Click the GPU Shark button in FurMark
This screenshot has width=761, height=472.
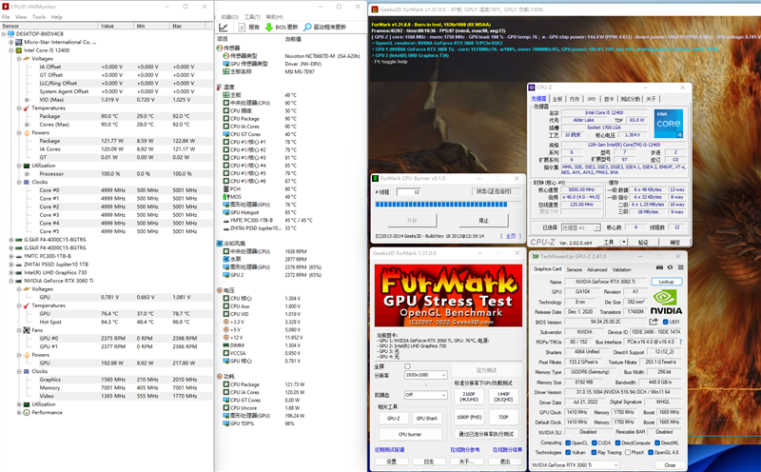tap(426, 418)
